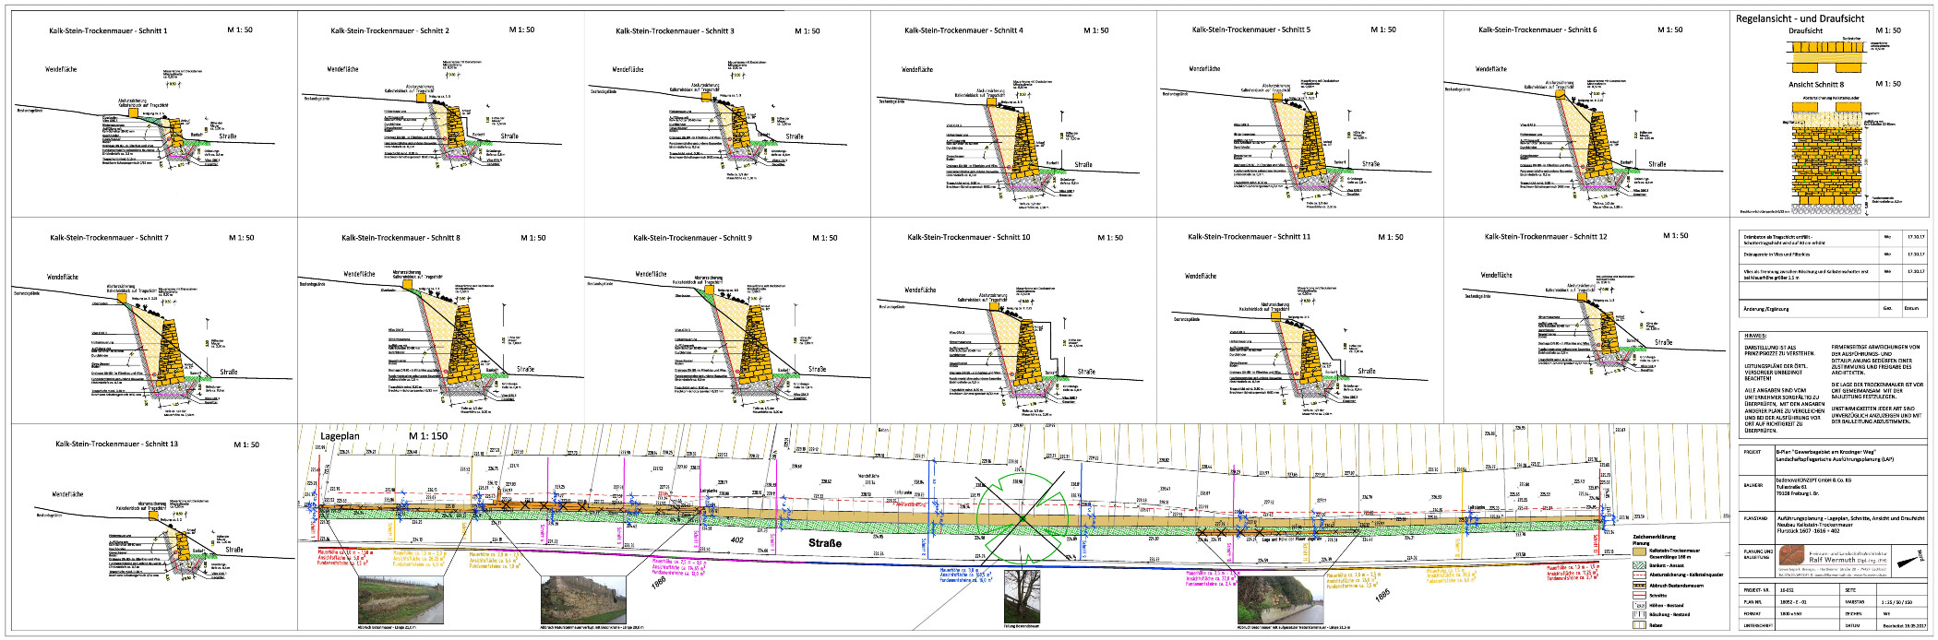Click the Schnitte red line legend symbol
Viewport: 1938px width, 640px height.
click(x=1639, y=596)
